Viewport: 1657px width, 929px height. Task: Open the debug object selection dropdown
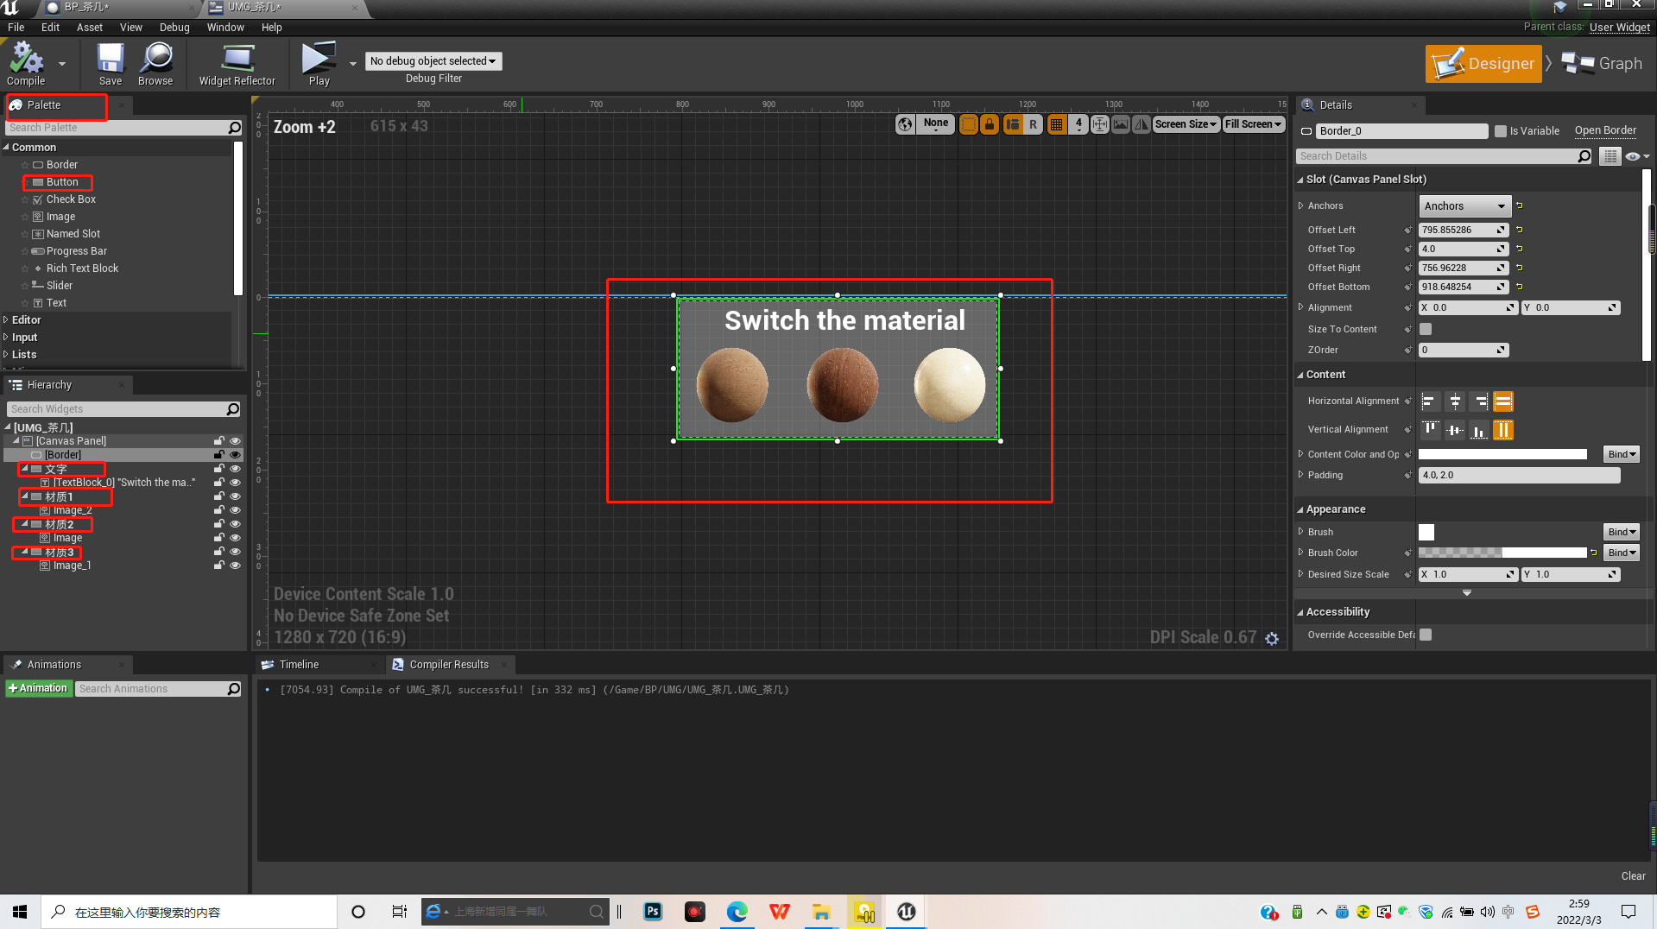pos(433,61)
